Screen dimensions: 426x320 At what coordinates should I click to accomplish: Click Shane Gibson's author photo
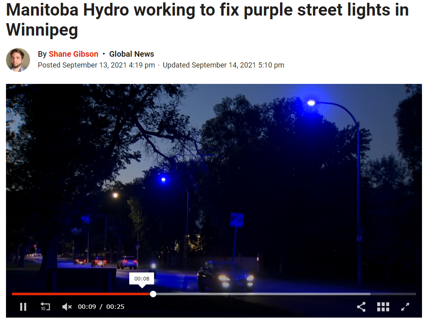point(18,60)
